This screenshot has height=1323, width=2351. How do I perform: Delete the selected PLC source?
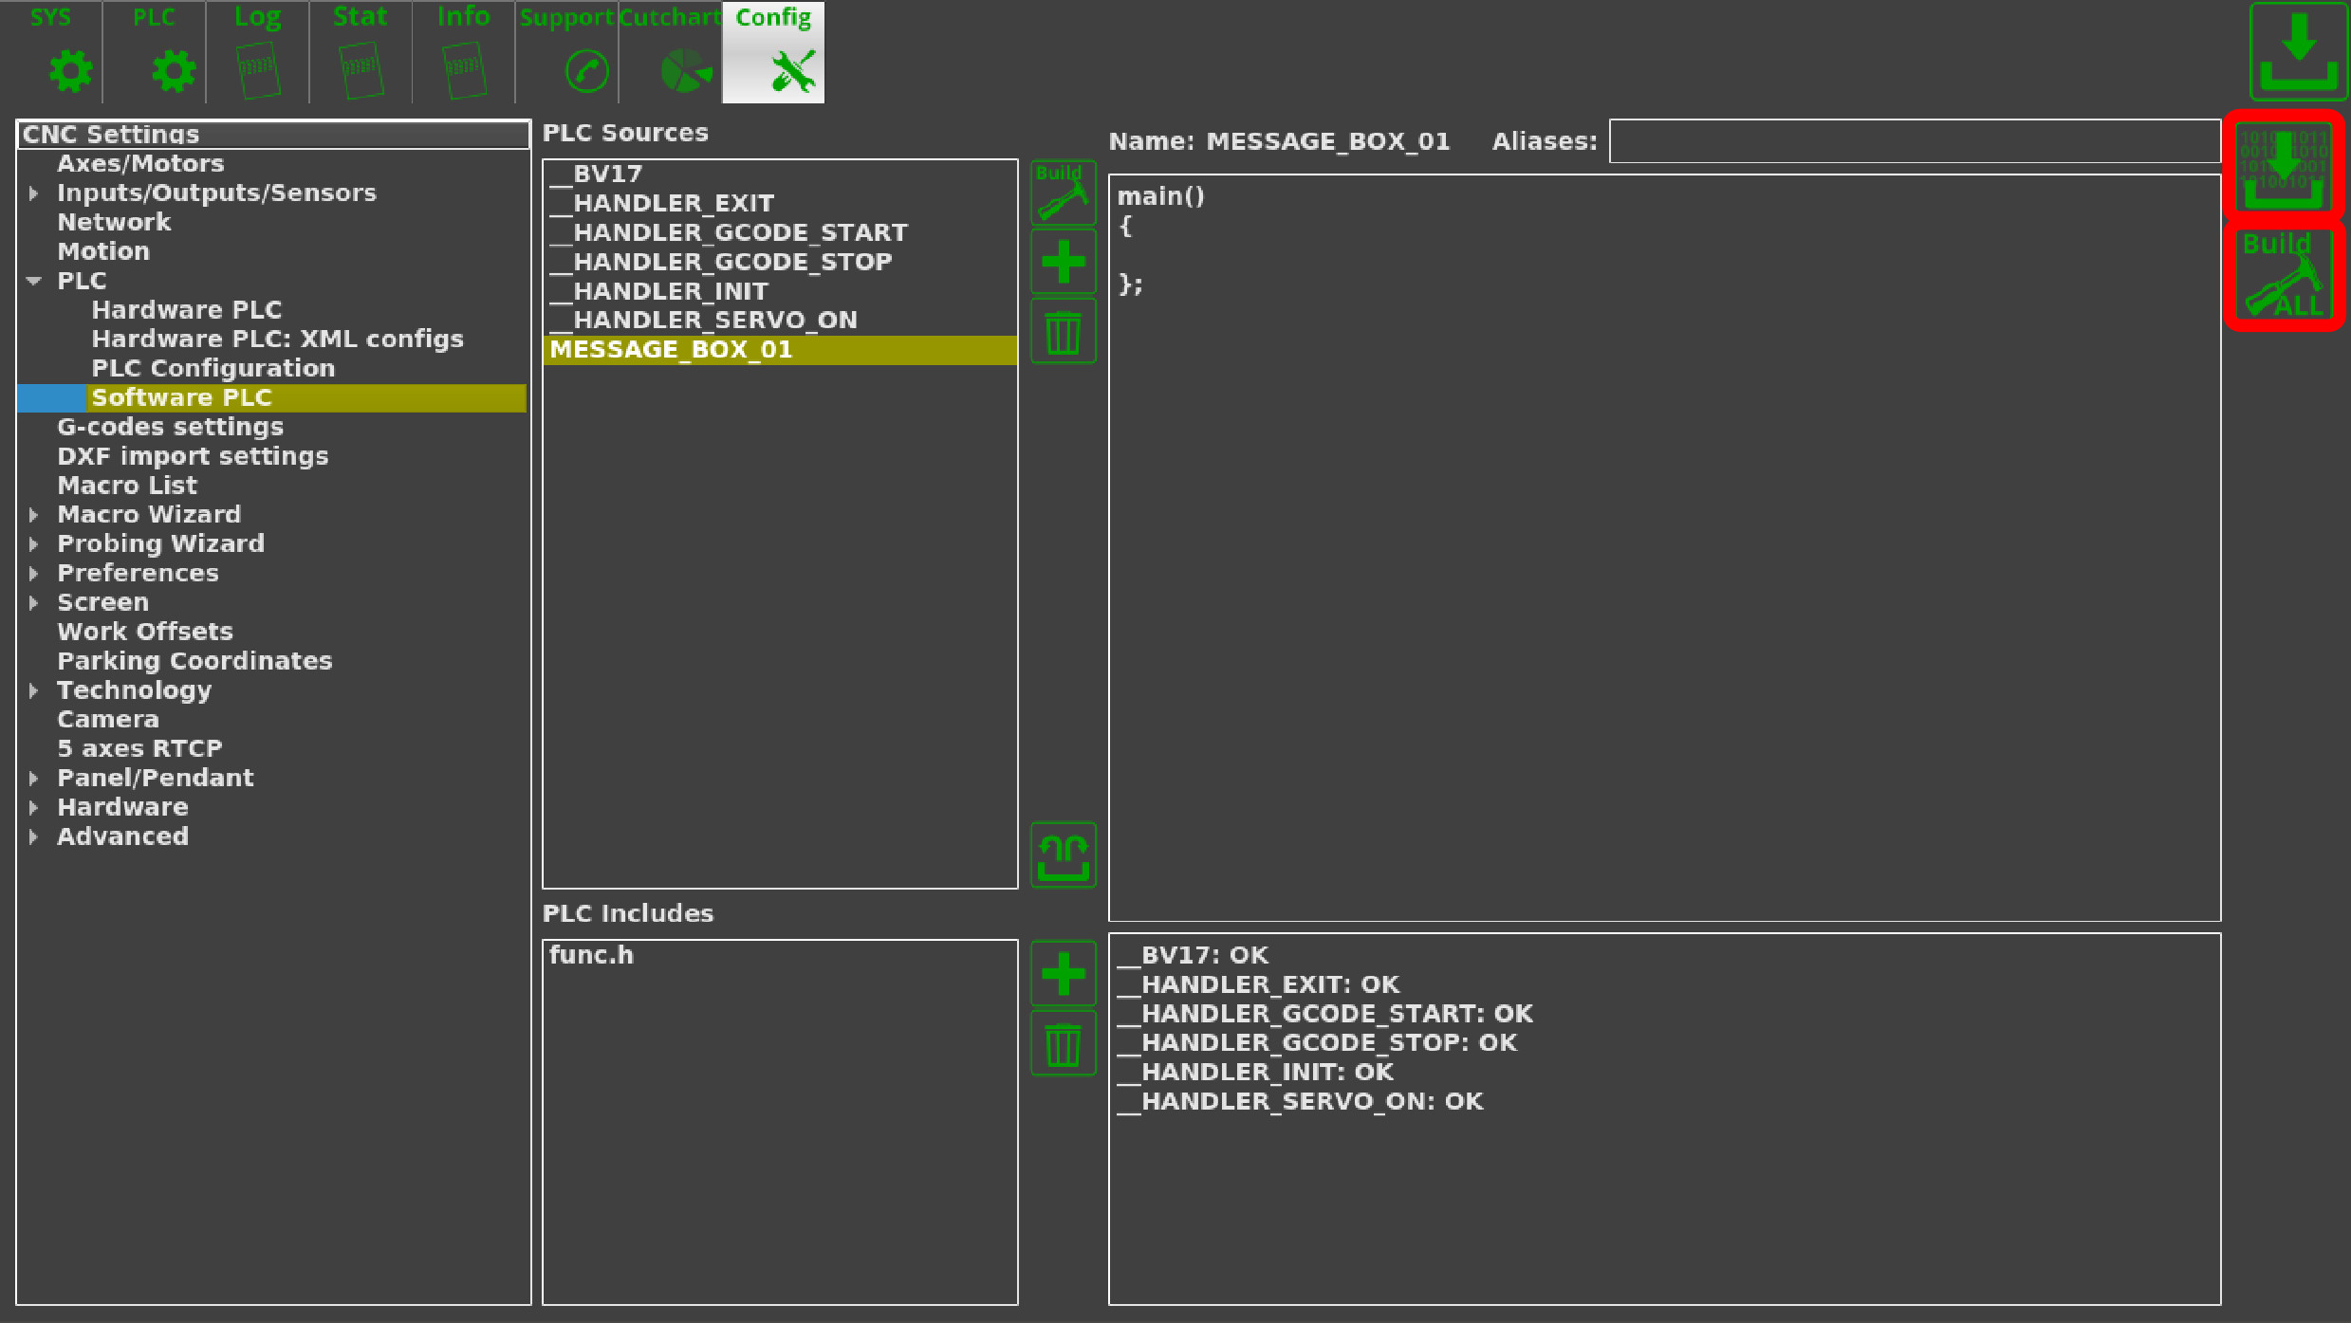(x=1062, y=332)
